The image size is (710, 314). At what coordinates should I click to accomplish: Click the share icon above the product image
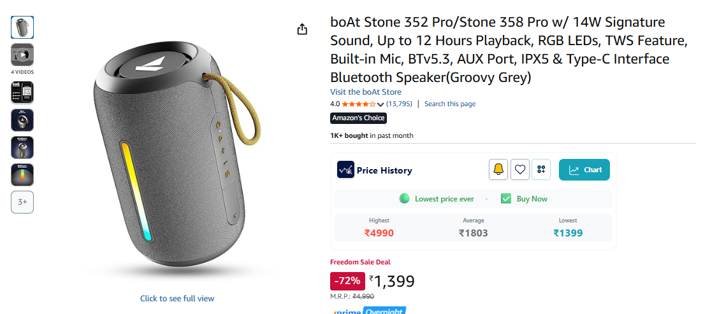click(302, 29)
